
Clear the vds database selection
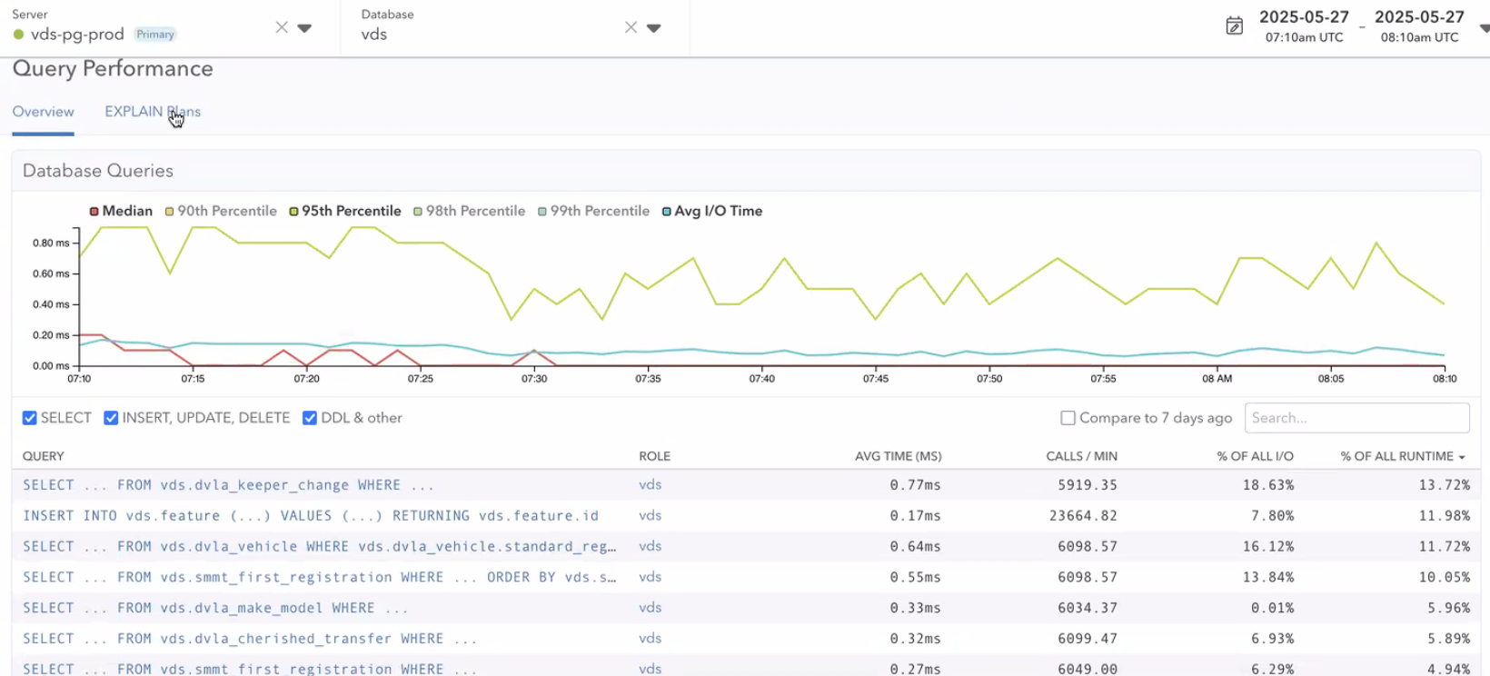tap(631, 27)
